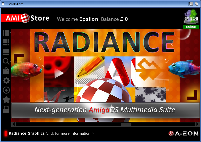The height and width of the screenshot is (142, 201).
Task: Click the expand arrow beside list view icon
Action: point(11,33)
